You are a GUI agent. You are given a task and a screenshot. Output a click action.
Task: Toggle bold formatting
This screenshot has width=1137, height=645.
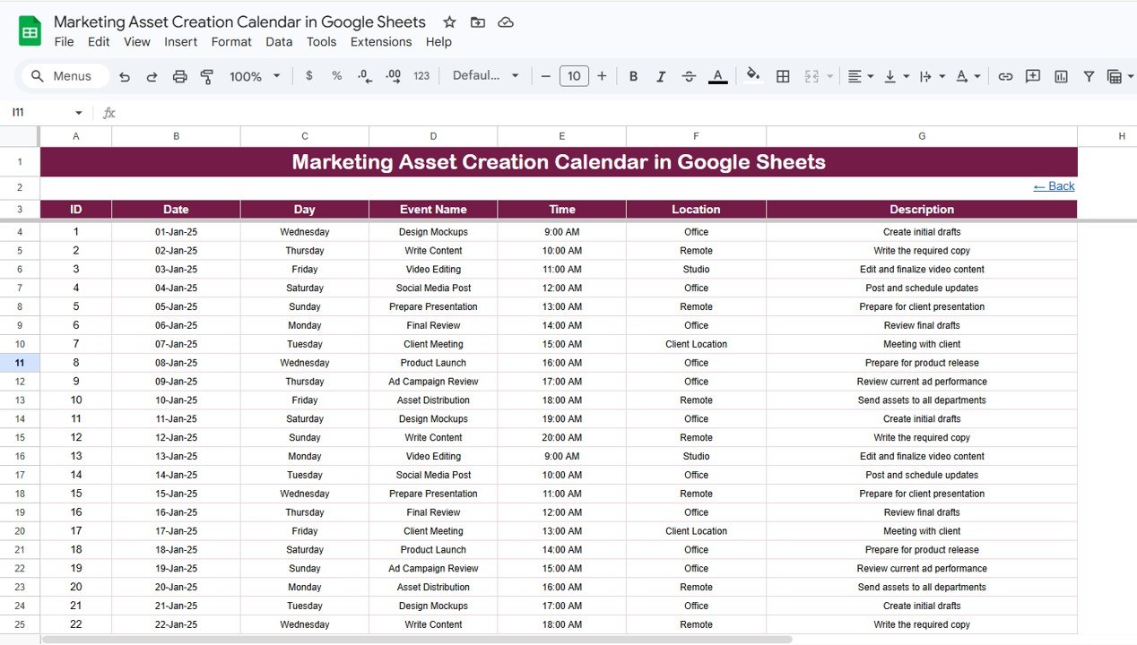point(633,76)
